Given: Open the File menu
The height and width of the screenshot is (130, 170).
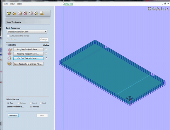Looking at the screenshot, I should coord(6,4).
